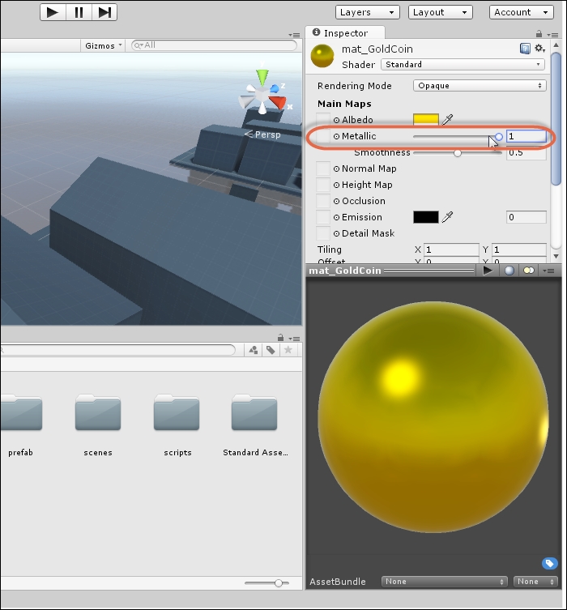Click the Metallic texture slot
This screenshot has width=567, height=610.
click(x=323, y=136)
